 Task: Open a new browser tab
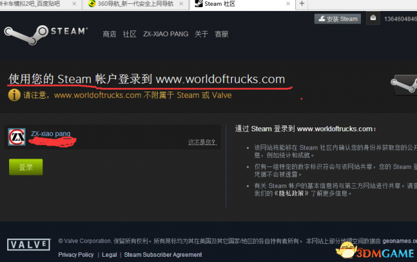click(302, 4)
